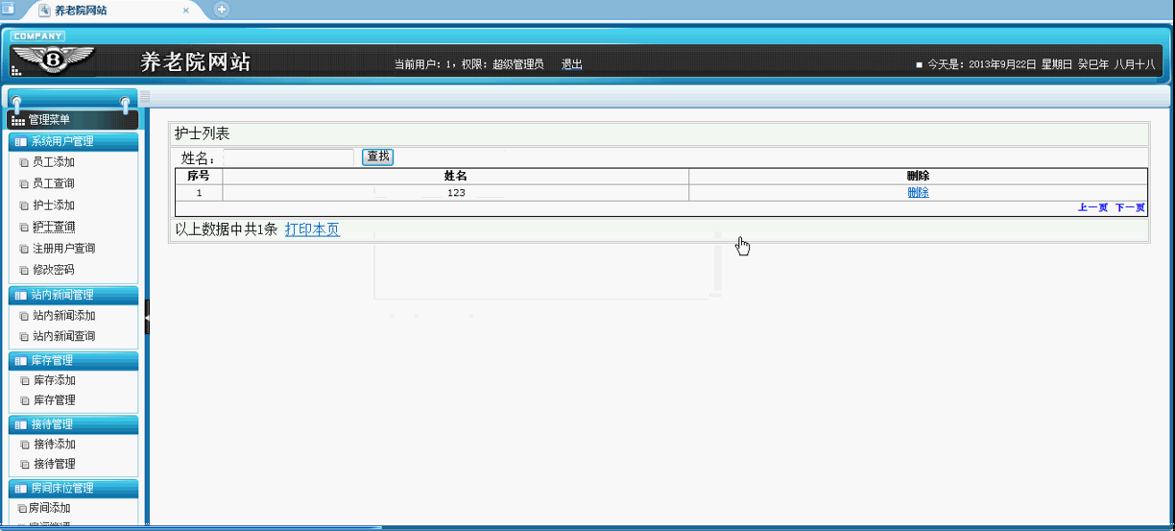Click the 管理菜单 sidebar header
The height and width of the screenshot is (531, 1175).
coord(73,120)
